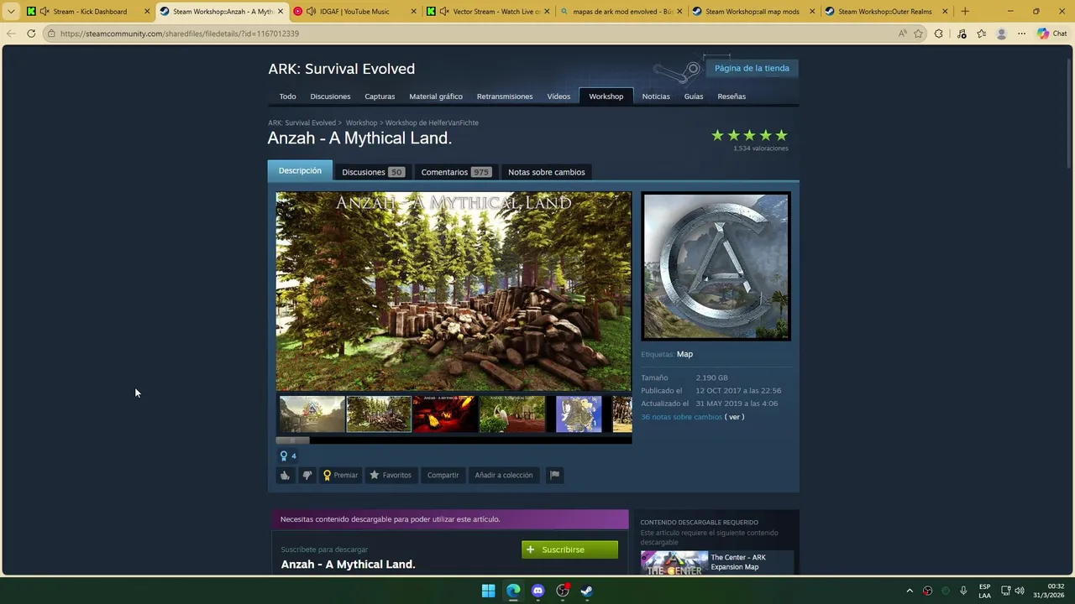Select Guías in hub navigation
The height and width of the screenshot is (604, 1075).
pos(694,96)
